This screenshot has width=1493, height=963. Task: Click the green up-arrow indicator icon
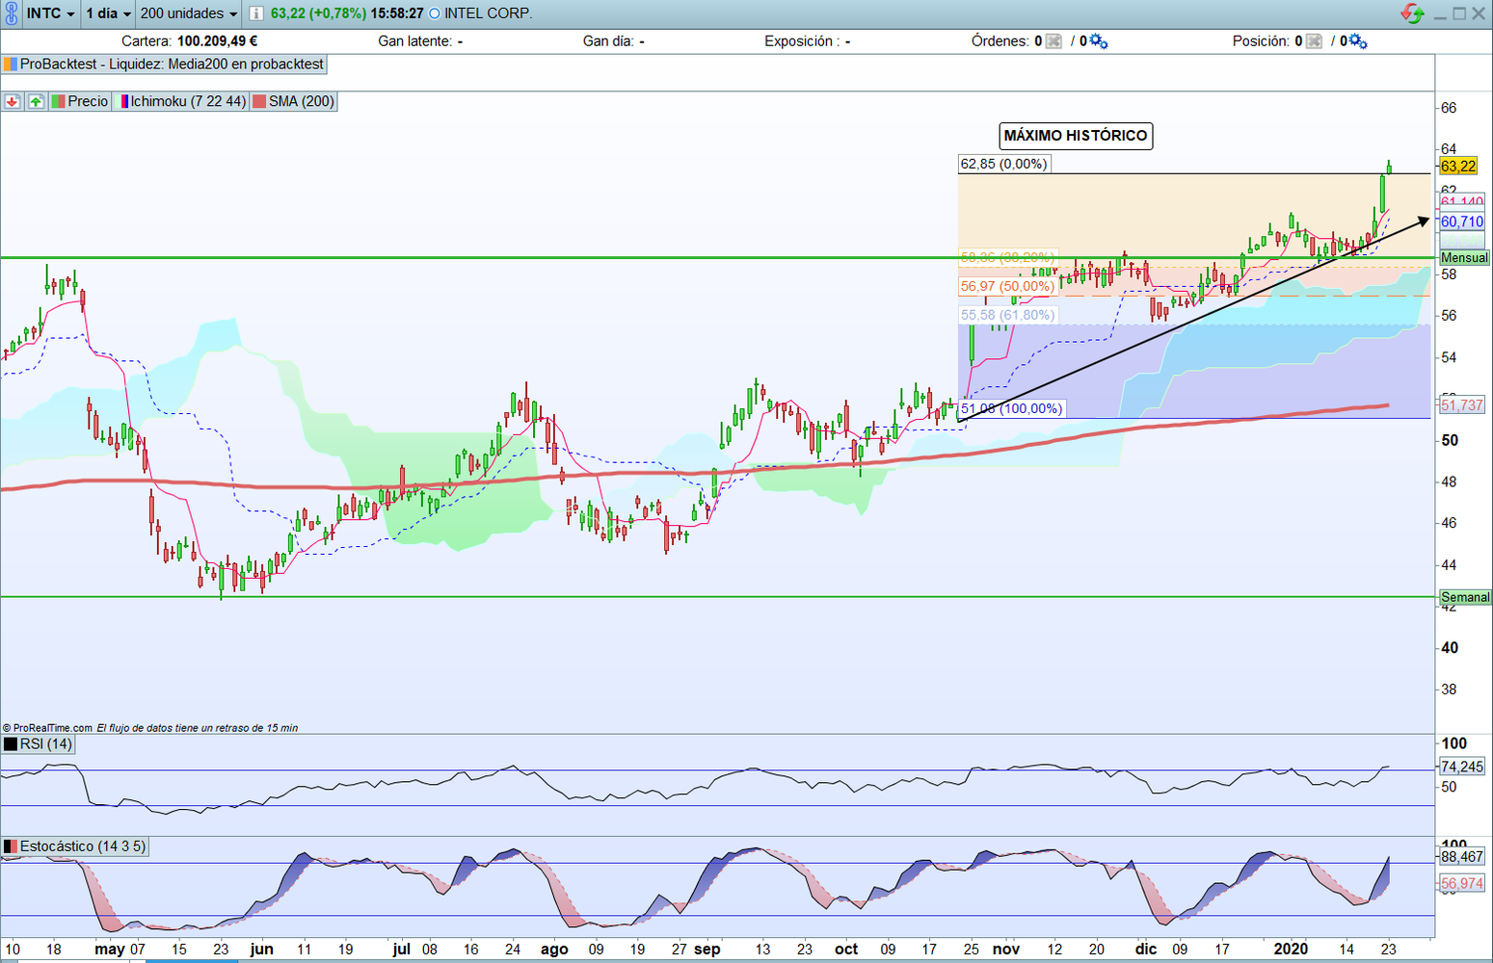(x=36, y=101)
